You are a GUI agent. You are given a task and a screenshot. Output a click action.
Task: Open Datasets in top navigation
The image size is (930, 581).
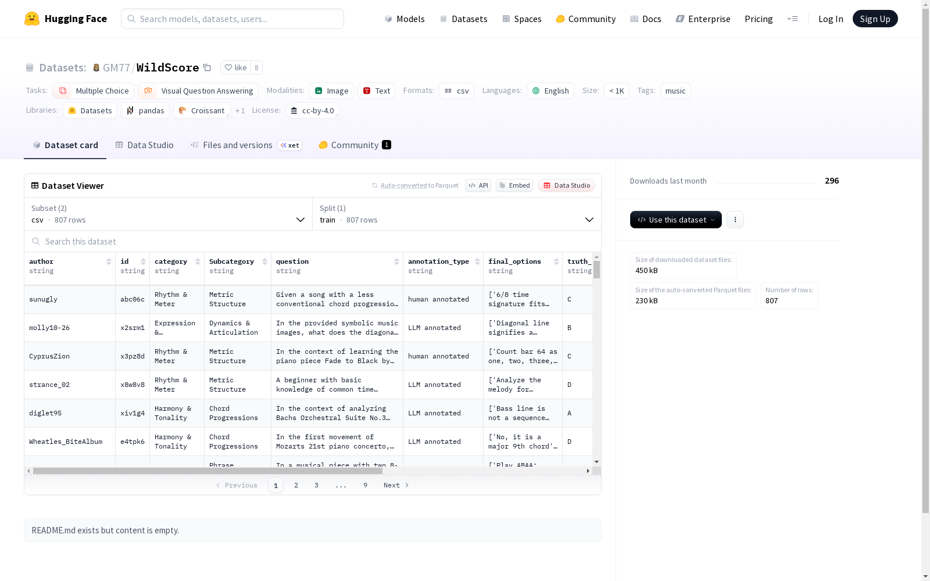[463, 19]
